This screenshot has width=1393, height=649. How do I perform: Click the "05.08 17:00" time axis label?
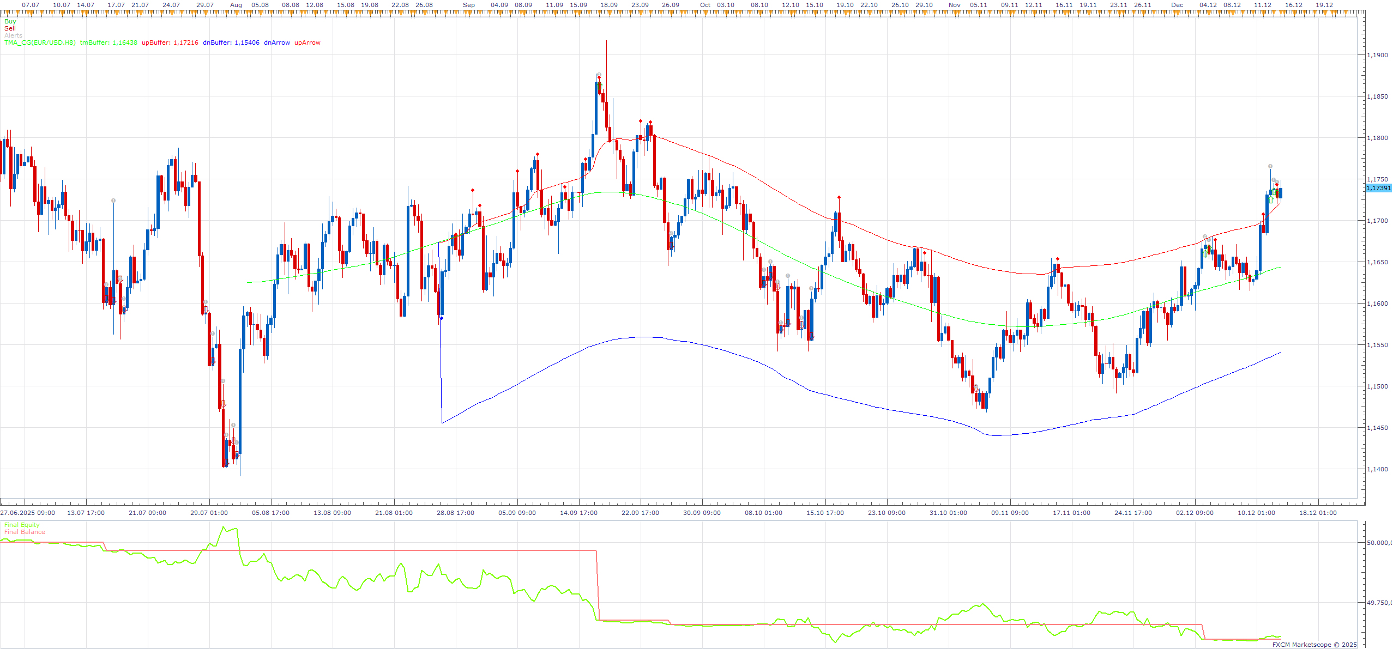[x=270, y=513]
